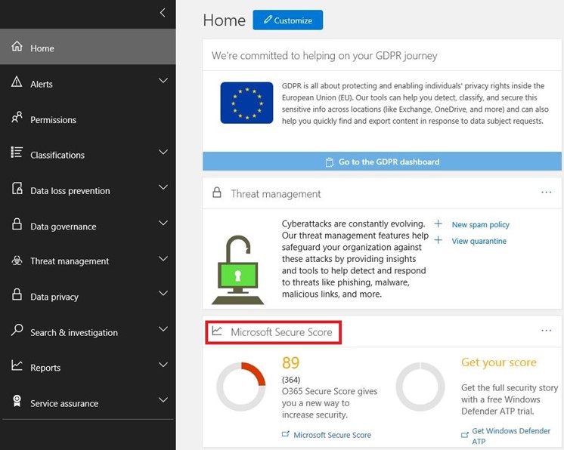Screen dimensions: 564x450
Task: Select Alerts in the sidebar
Action: click(88, 83)
